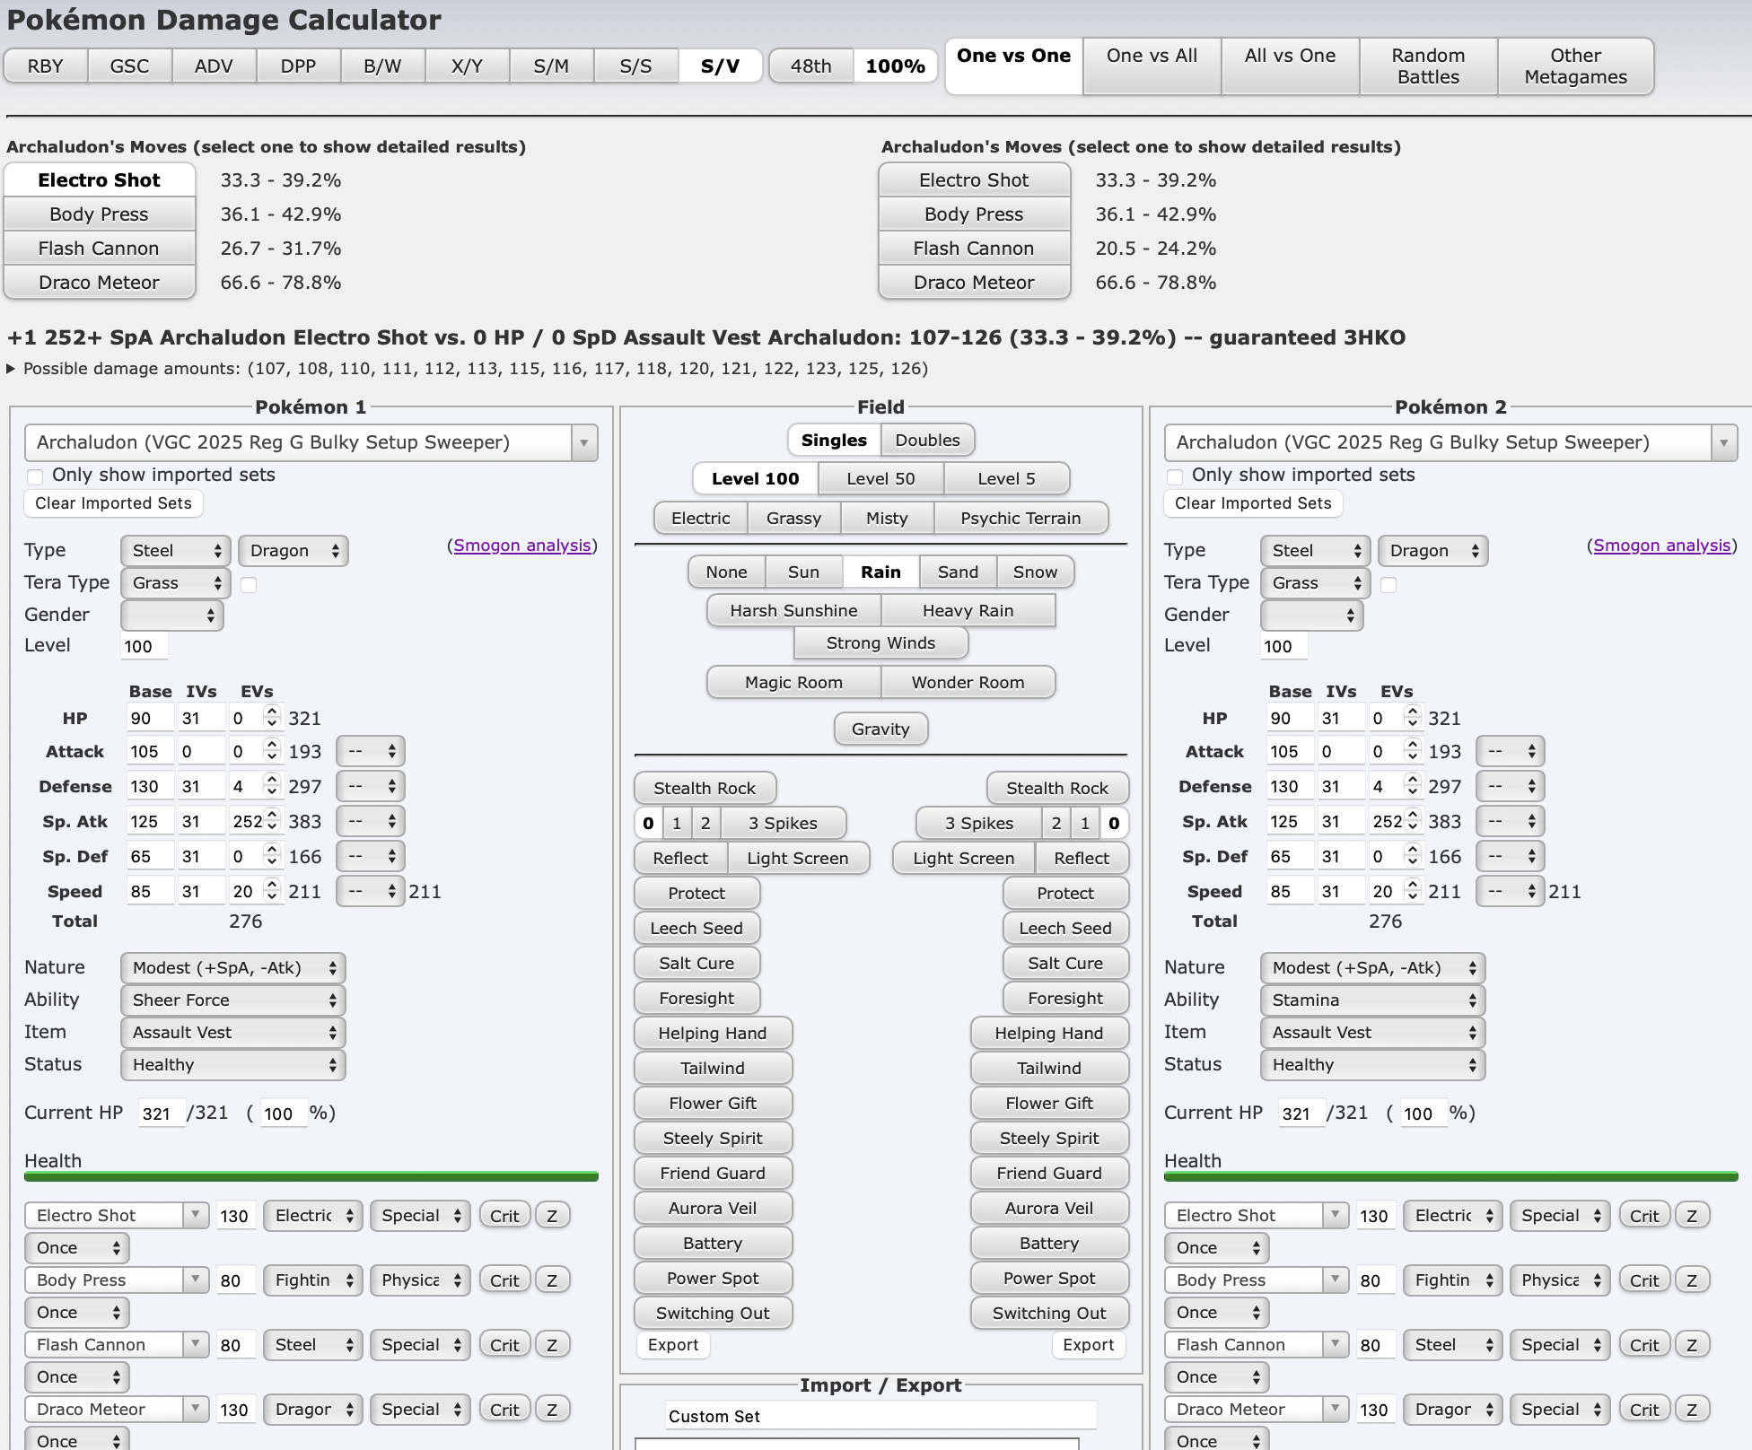
Task: Click Pokémon 1 green health bar
Action: 311,1176
